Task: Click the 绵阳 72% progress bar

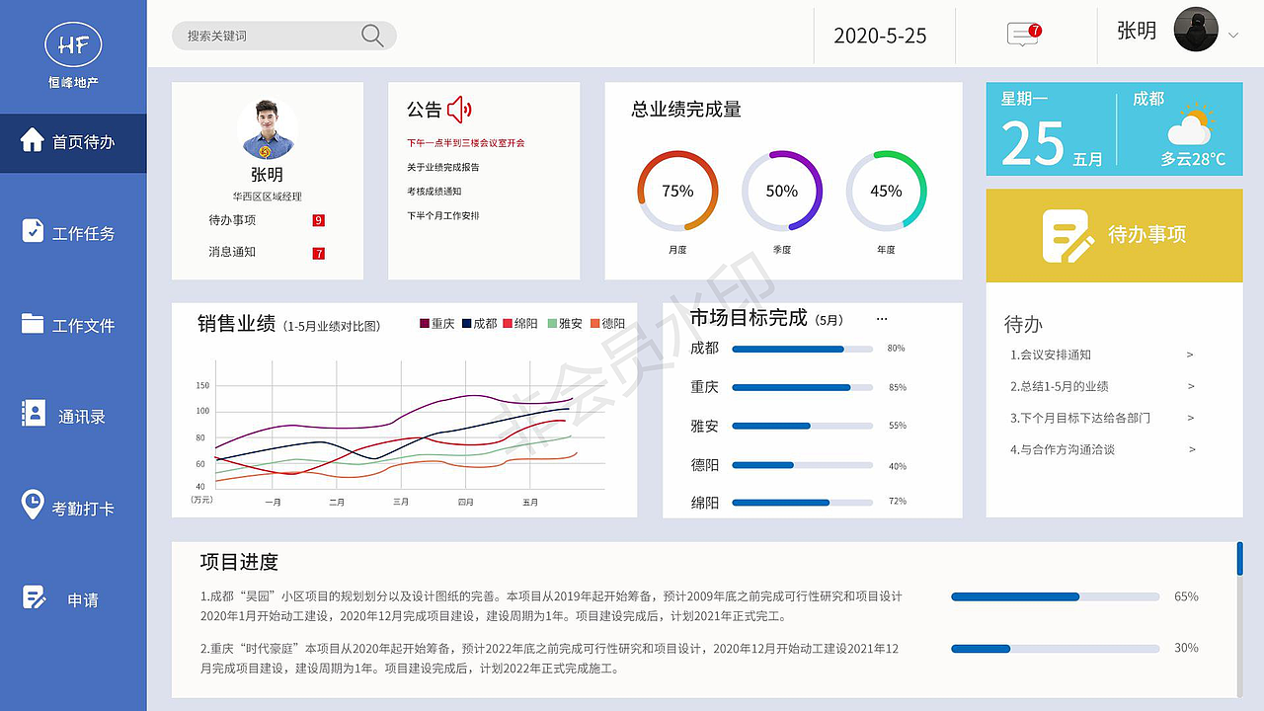Action: (802, 503)
